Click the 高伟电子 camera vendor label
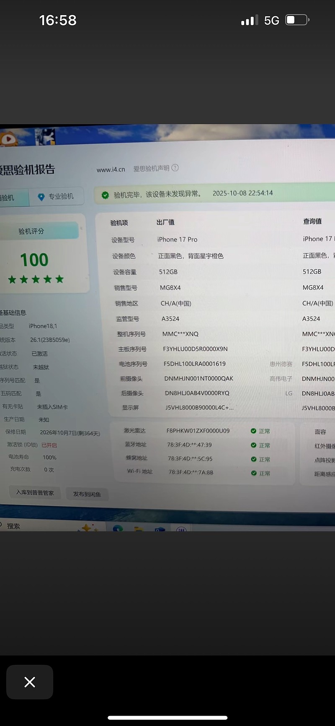Image resolution: width=335 pixels, height=726 pixels. [281, 379]
